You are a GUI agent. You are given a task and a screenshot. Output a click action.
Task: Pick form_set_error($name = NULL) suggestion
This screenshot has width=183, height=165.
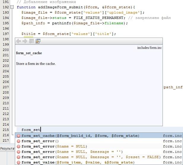click(54, 146)
